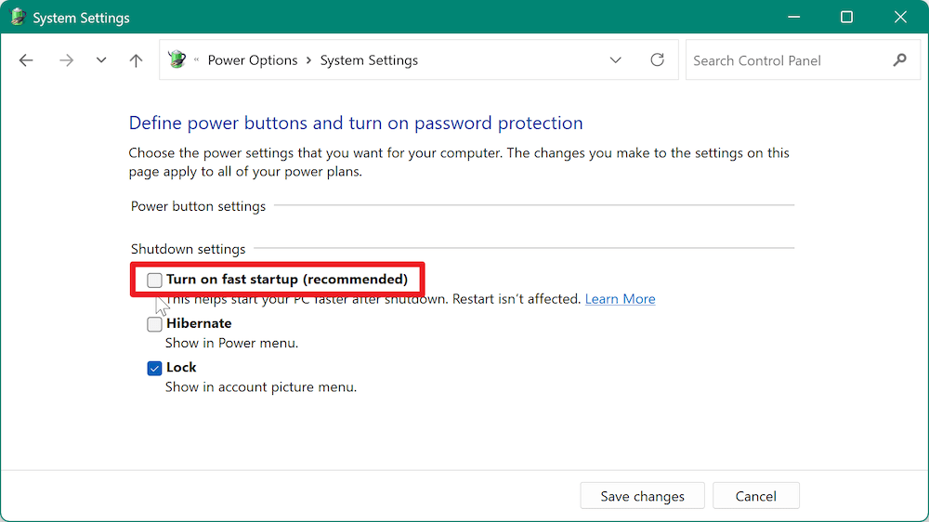This screenshot has width=929, height=522.
Task: Click the Save changes button
Action: click(x=642, y=496)
